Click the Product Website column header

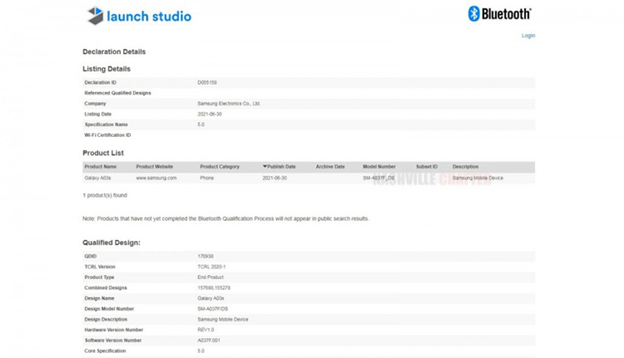tap(155, 166)
